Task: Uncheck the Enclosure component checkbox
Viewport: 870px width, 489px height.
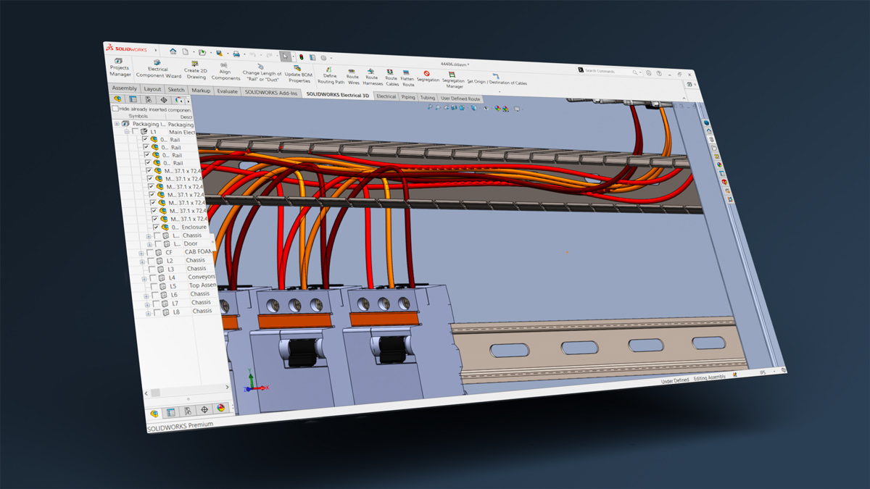Action: (x=156, y=227)
